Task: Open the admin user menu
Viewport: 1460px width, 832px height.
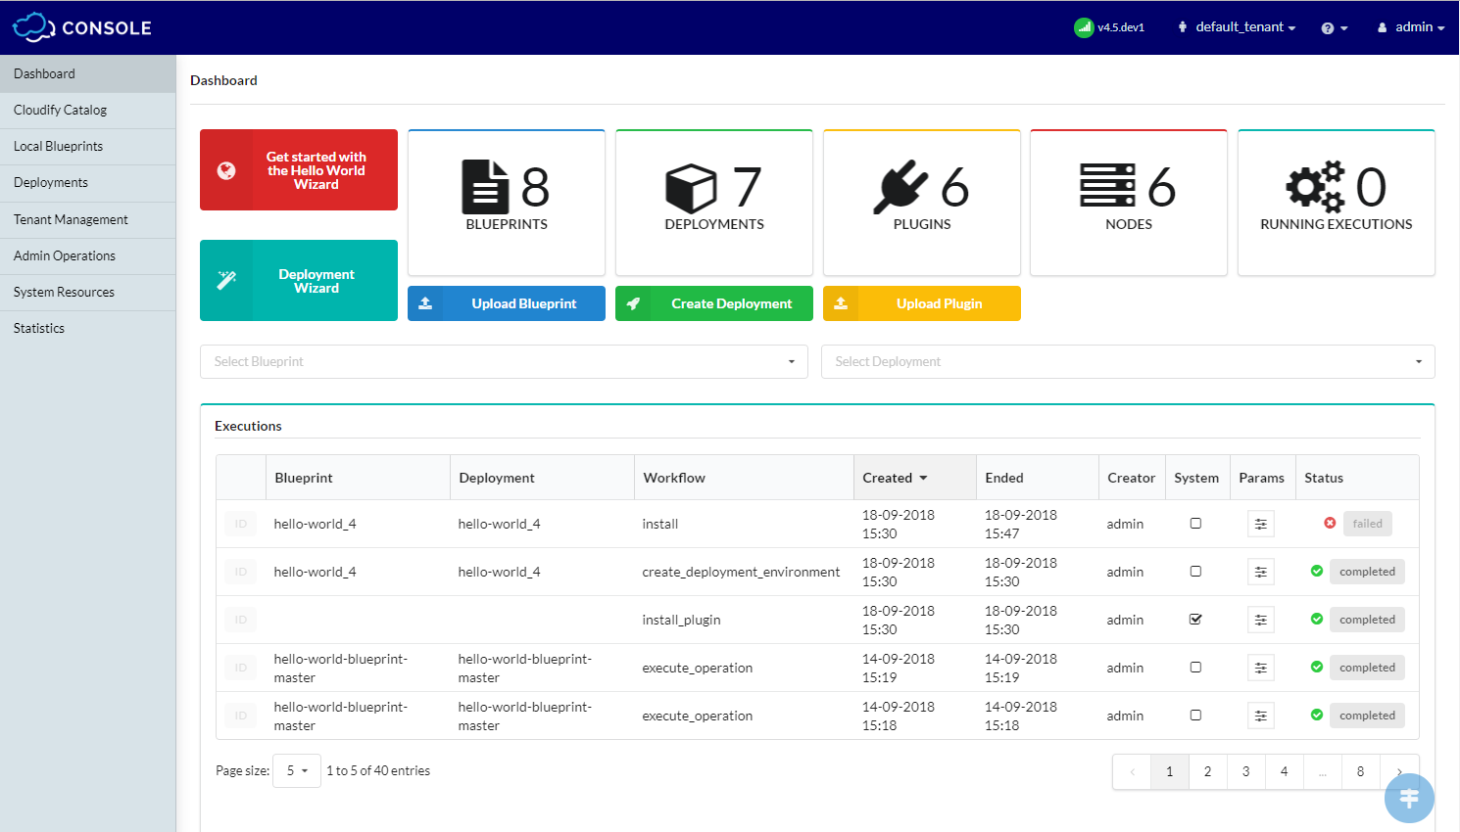Action: point(1411,27)
